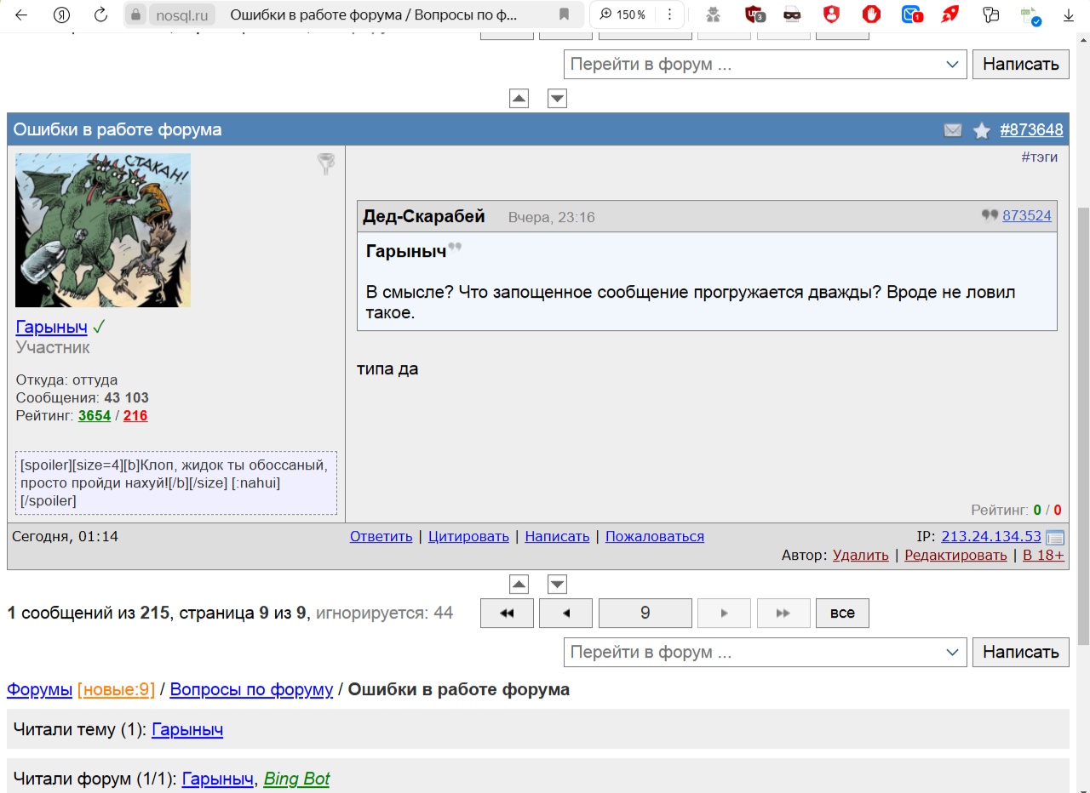The image size is (1090, 793).
Task: Open the IP address 213.24.134.53
Action: tap(991, 536)
